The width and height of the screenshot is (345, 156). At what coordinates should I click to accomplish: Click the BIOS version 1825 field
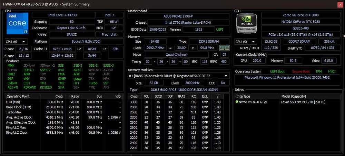coord(198,29)
